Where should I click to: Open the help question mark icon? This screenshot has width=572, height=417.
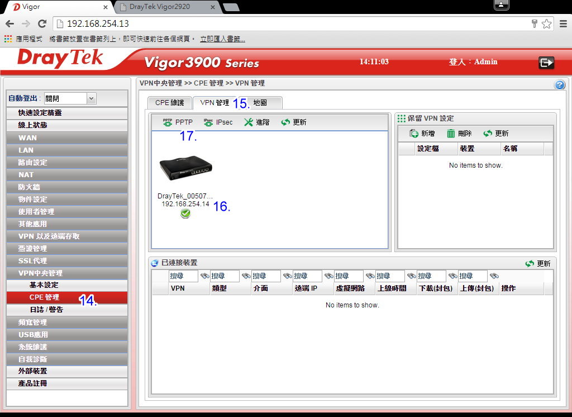tap(560, 85)
